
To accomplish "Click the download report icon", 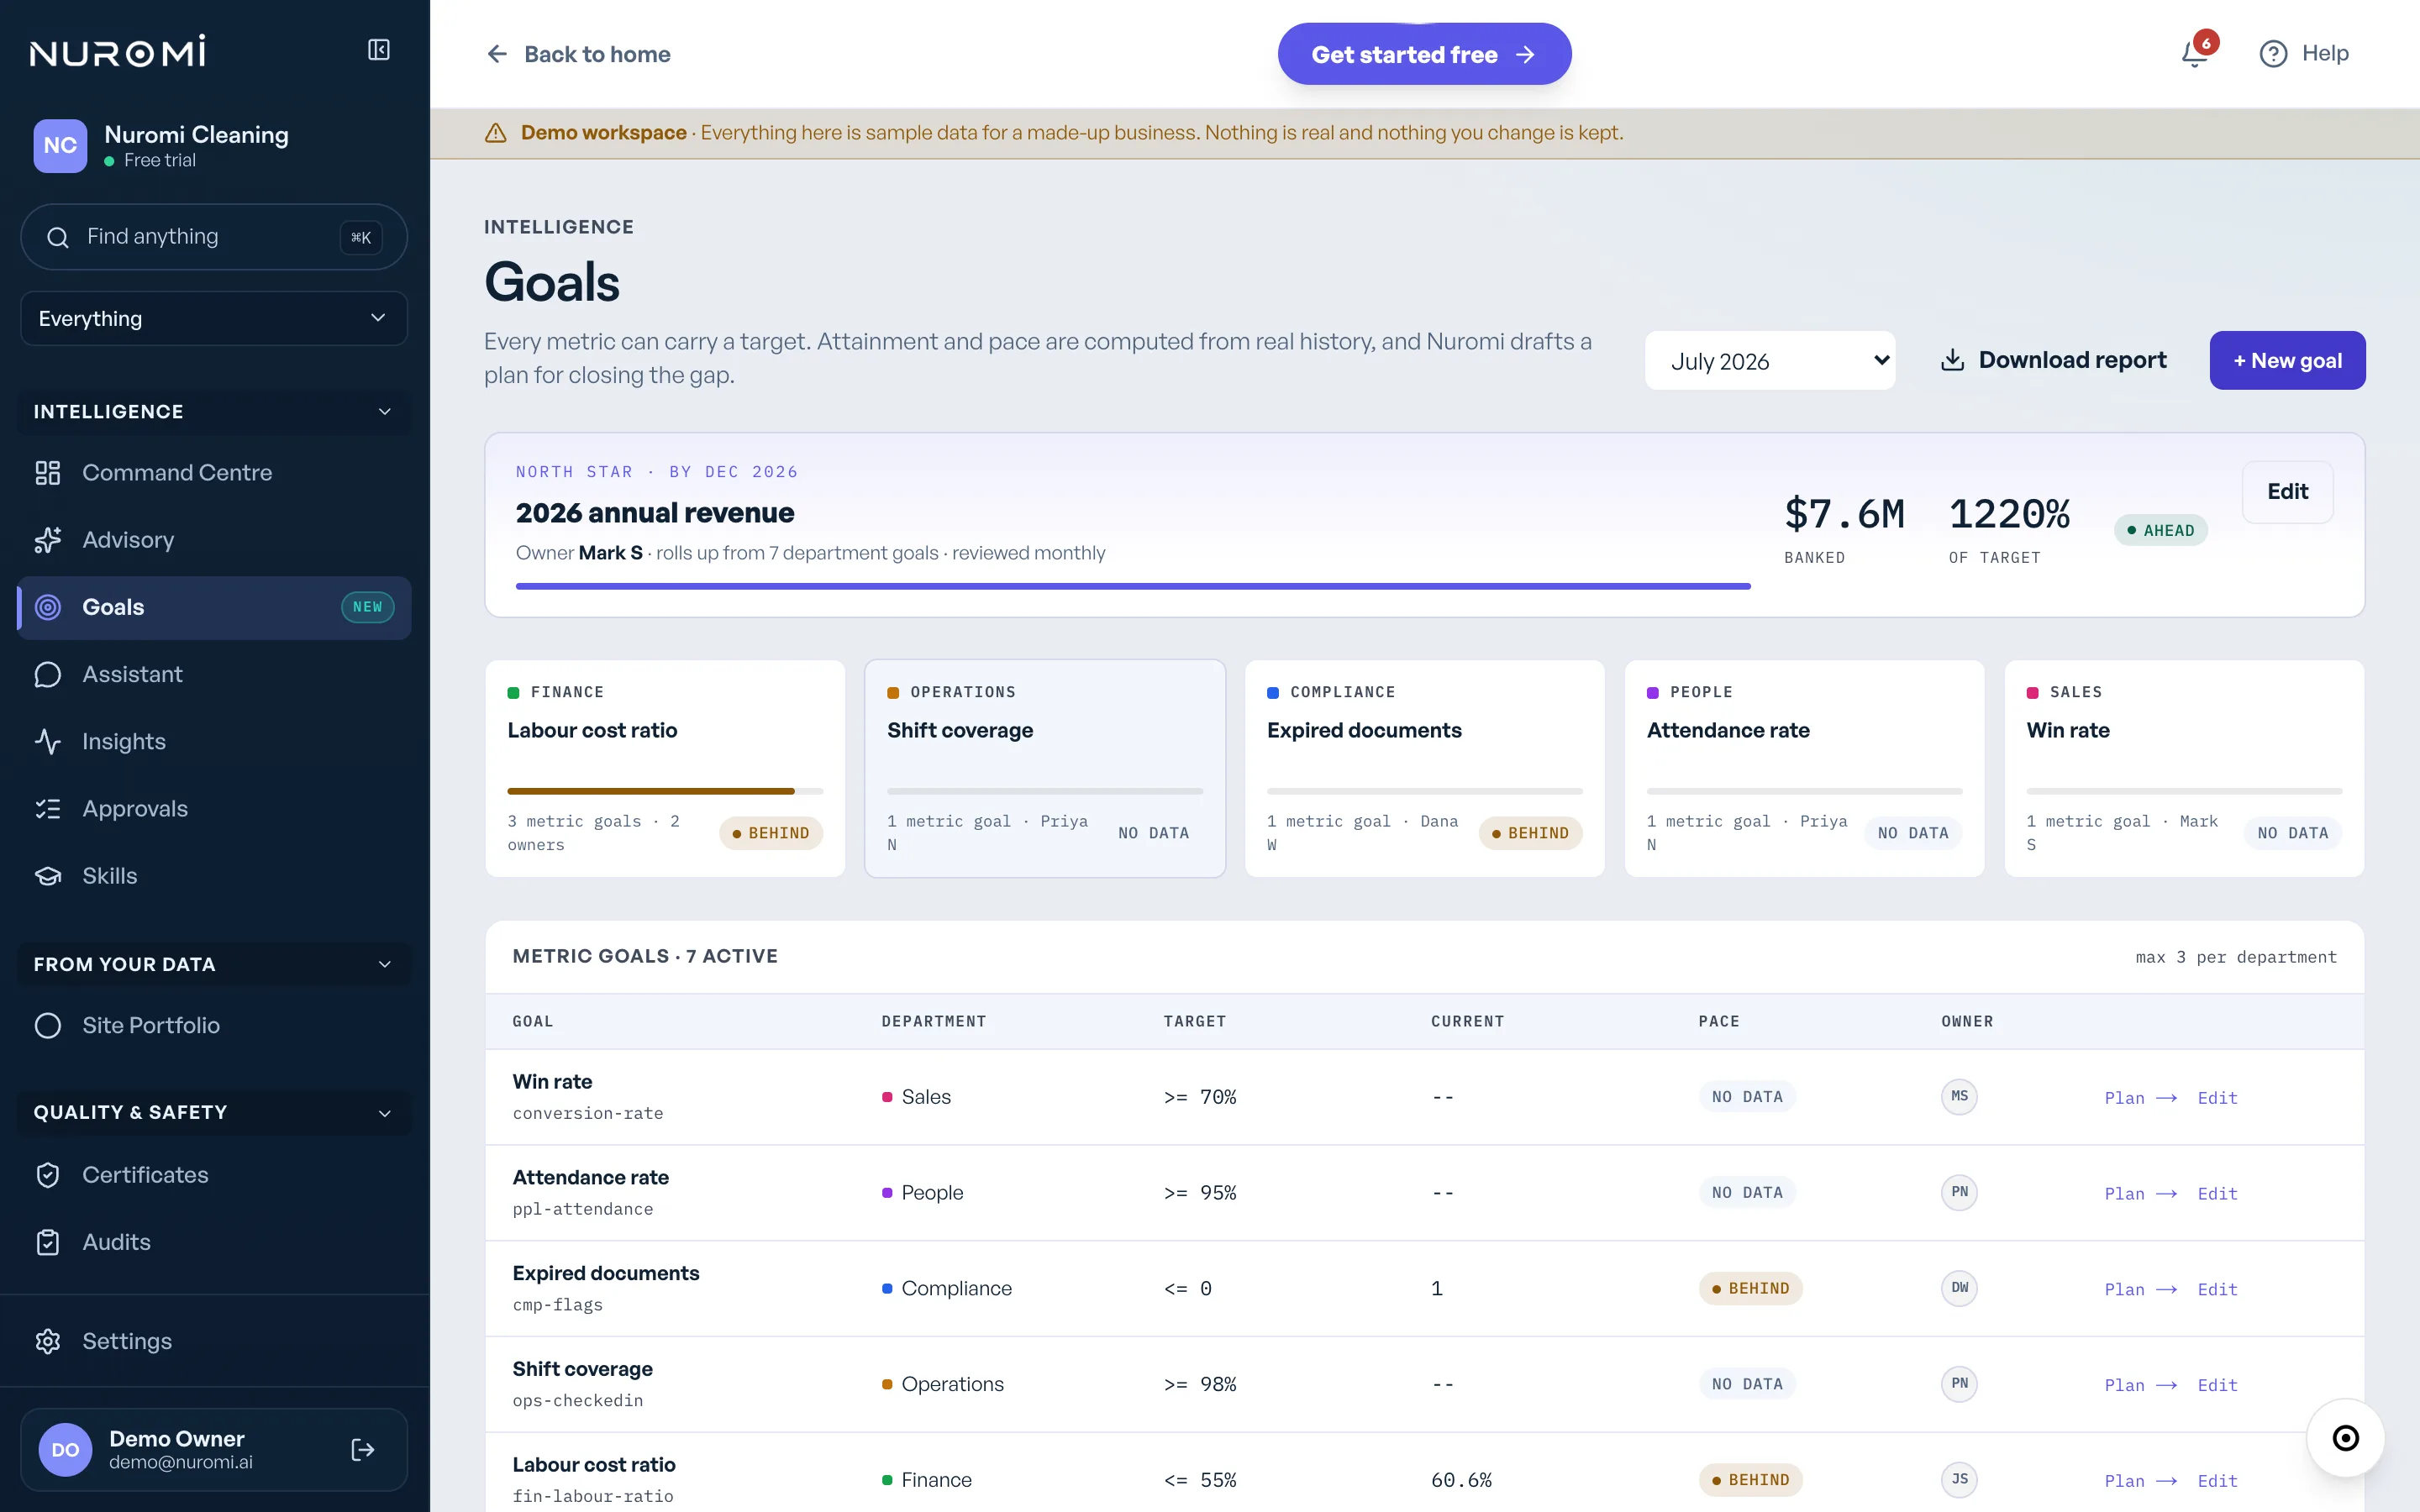I will (x=1952, y=360).
